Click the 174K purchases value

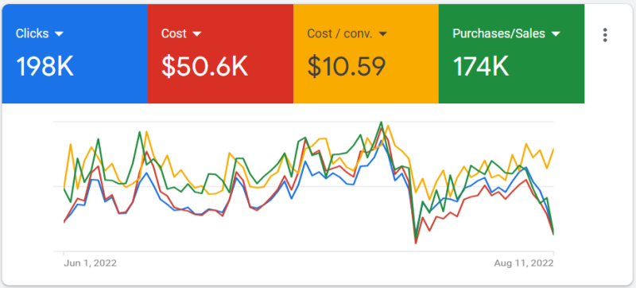(x=481, y=66)
